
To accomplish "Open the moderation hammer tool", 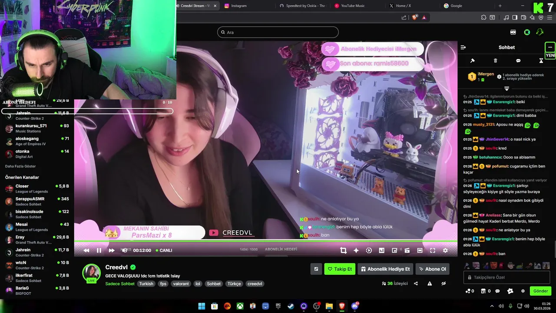I will click(473, 61).
